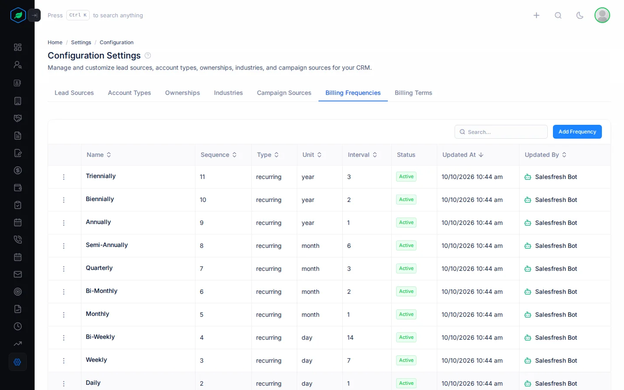Go to Settings breadcrumb link
Image resolution: width=624 pixels, height=390 pixels.
coord(81,42)
